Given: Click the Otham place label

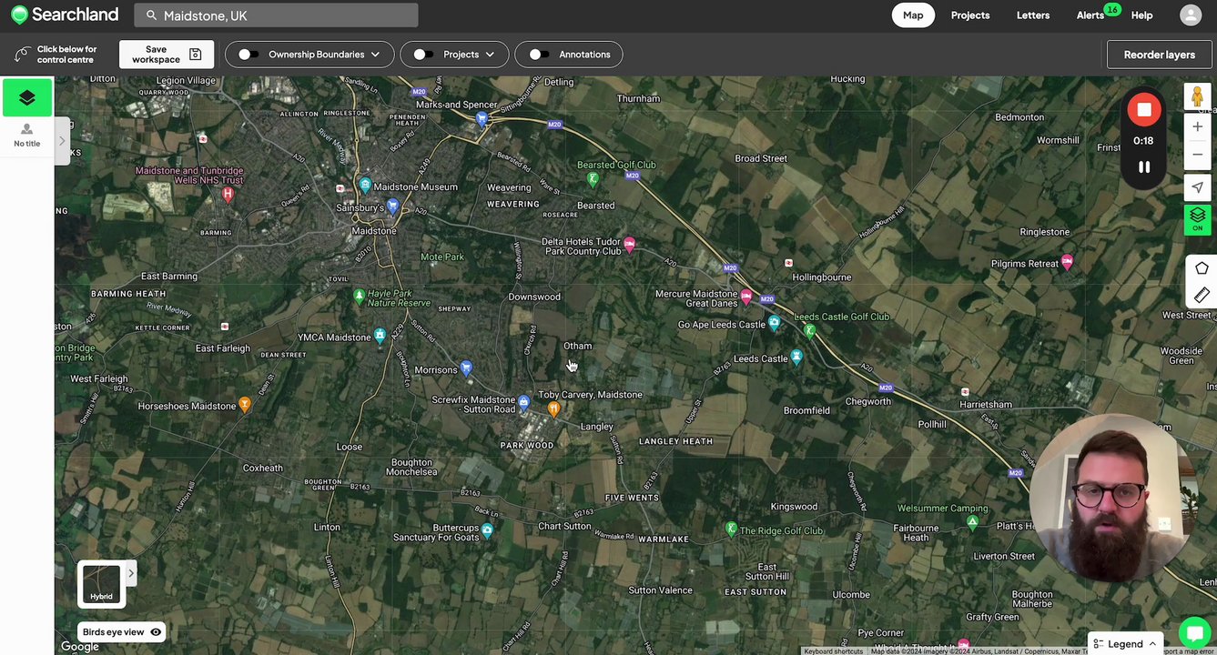Looking at the screenshot, I should click(x=578, y=346).
